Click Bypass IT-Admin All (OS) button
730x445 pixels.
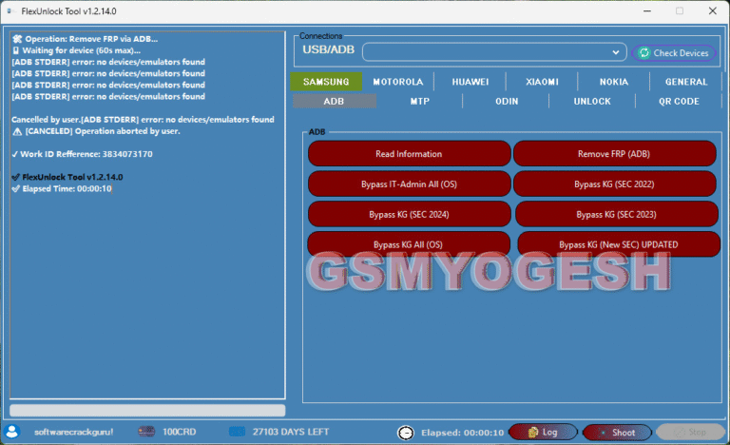click(410, 184)
